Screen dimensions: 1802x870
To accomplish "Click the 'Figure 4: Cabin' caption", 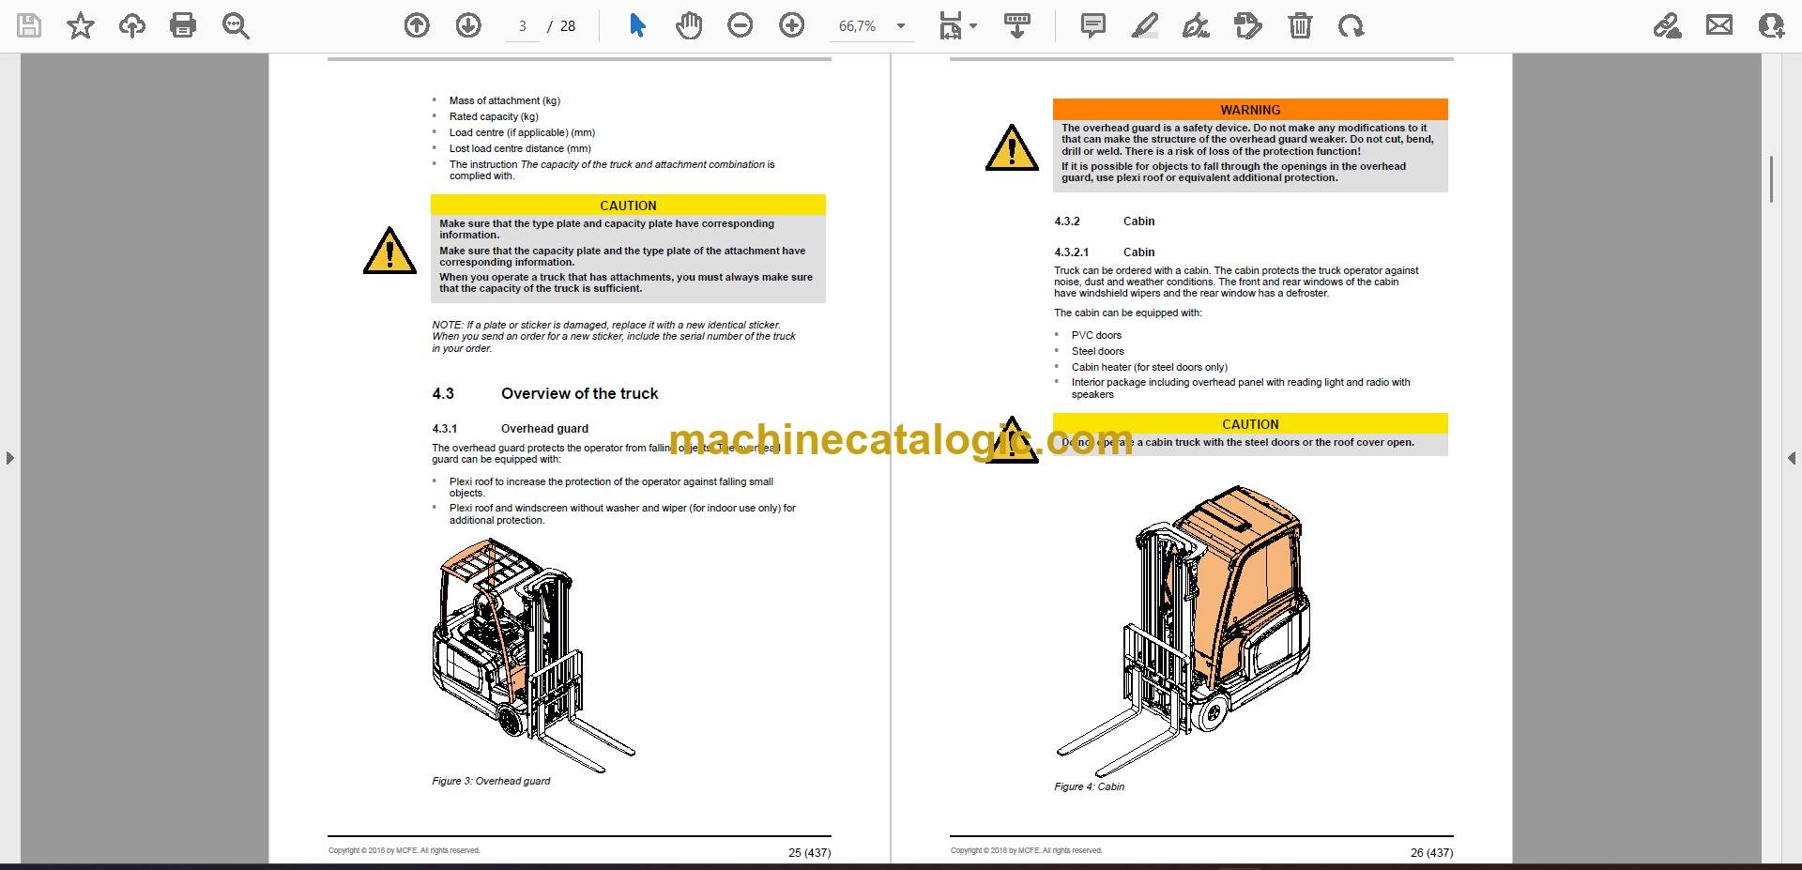I will tap(1089, 786).
